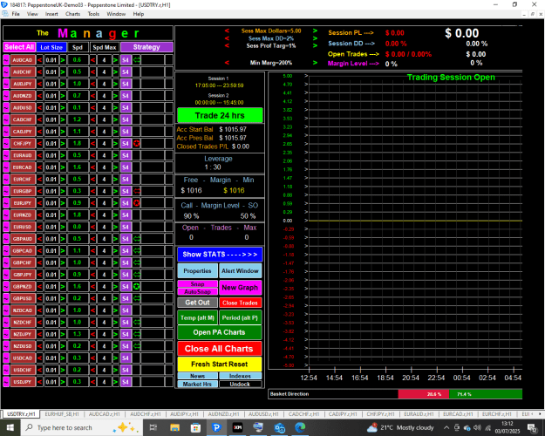545x436 pixels.
Task: Open the File Explorer taskbar icon
Action: point(174,427)
